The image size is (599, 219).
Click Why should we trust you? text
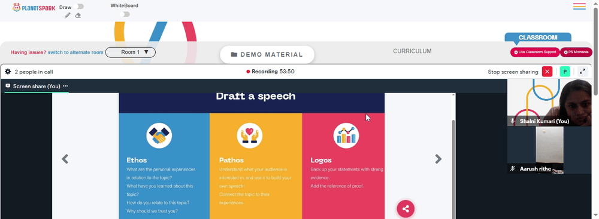[x=152, y=211]
